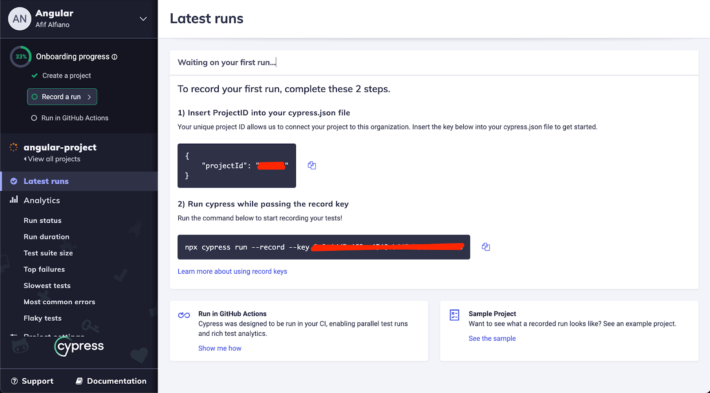Open Run status analytics
This screenshot has height=393, width=710.
pos(43,220)
